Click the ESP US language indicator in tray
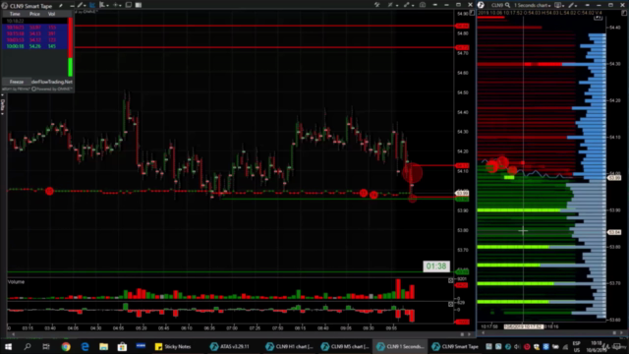This screenshot has width=629, height=354. 577,346
